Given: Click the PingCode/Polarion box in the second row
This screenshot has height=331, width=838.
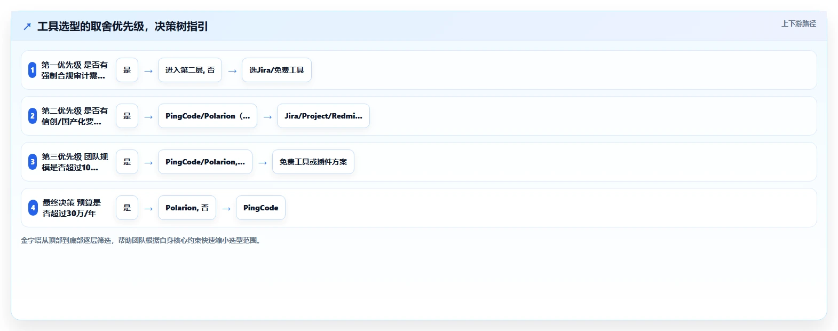Looking at the screenshot, I should tap(208, 116).
